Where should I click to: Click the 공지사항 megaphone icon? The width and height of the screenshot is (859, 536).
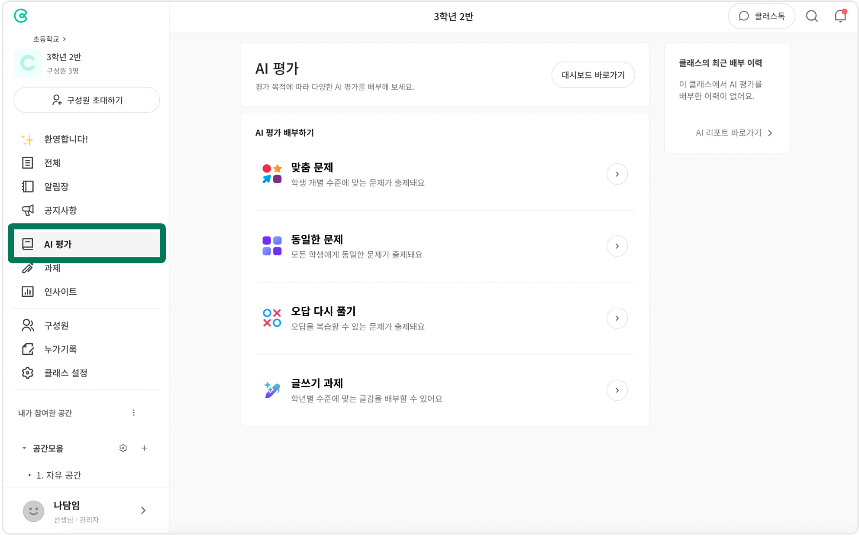pos(28,210)
